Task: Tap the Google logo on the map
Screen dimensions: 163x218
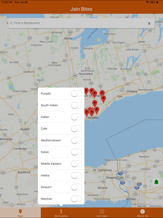Action: 8,205
